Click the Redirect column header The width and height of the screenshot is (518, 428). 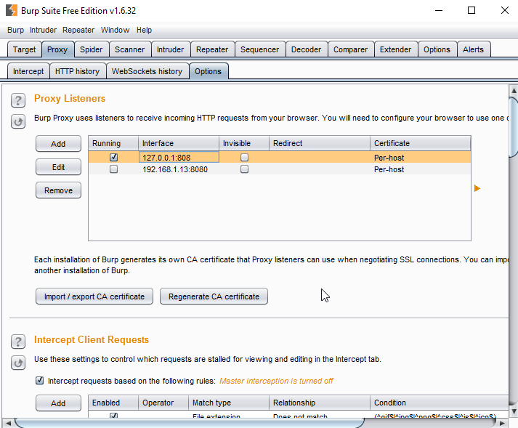(x=320, y=143)
